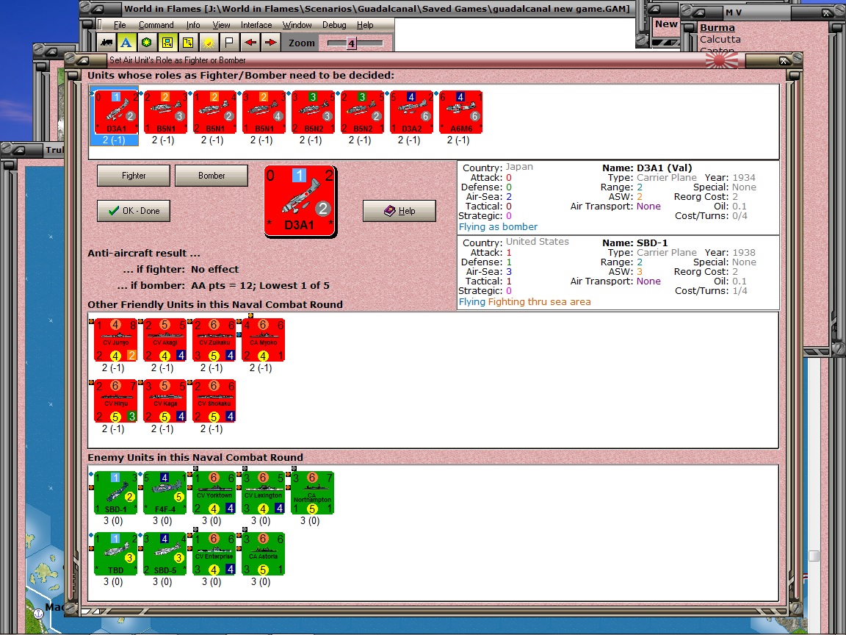Image resolution: width=846 pixels, height=635 pixels.
Task: Select the enemy CV Yorktown carrier
Action: click(214, 492)
